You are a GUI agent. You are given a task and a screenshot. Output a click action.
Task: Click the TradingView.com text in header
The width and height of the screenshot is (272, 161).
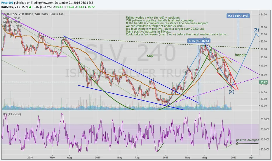pyautogui.click(x=42, y=3)
